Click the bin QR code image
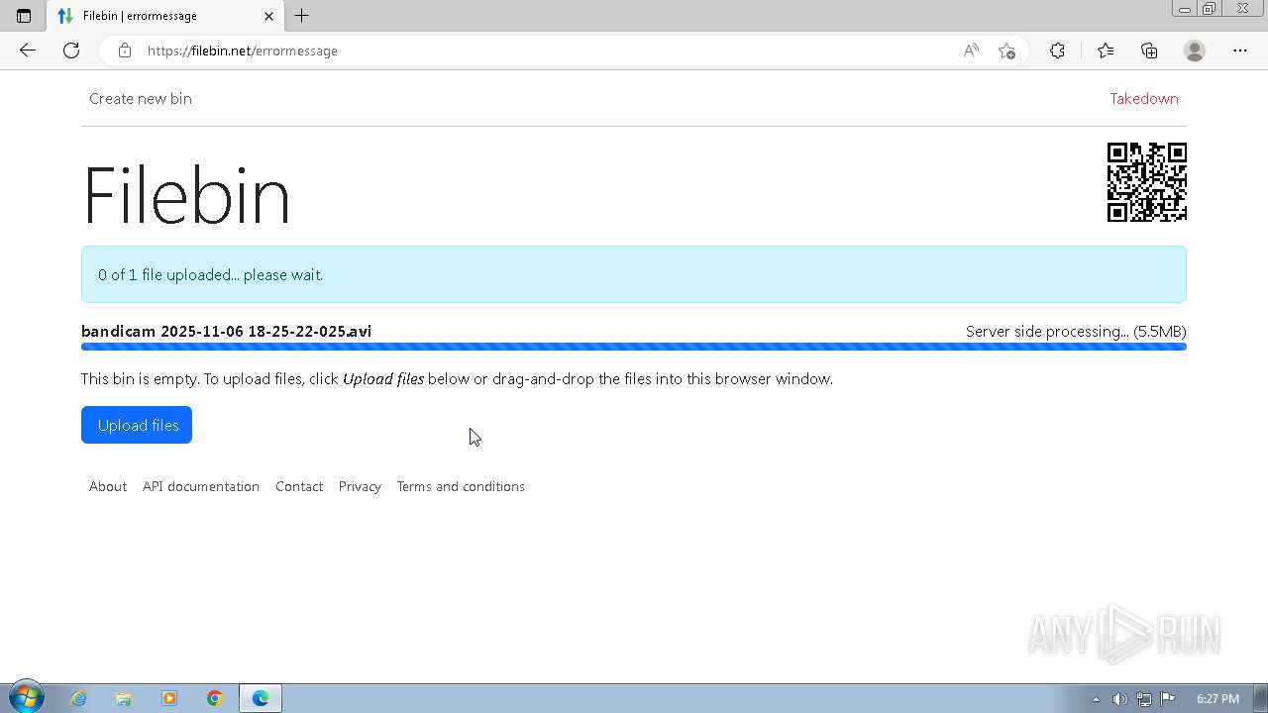The height and width of the screenshot is (713, 1268). (x=1147, y=182)
